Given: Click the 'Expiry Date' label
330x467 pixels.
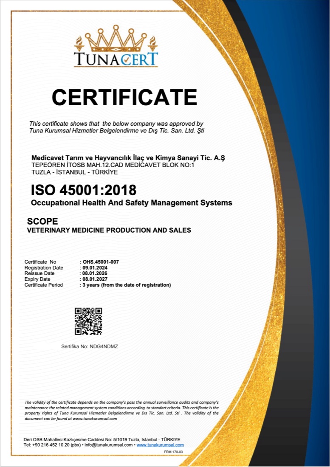Looking at the screenshot, I should click(x=37, y=279).
